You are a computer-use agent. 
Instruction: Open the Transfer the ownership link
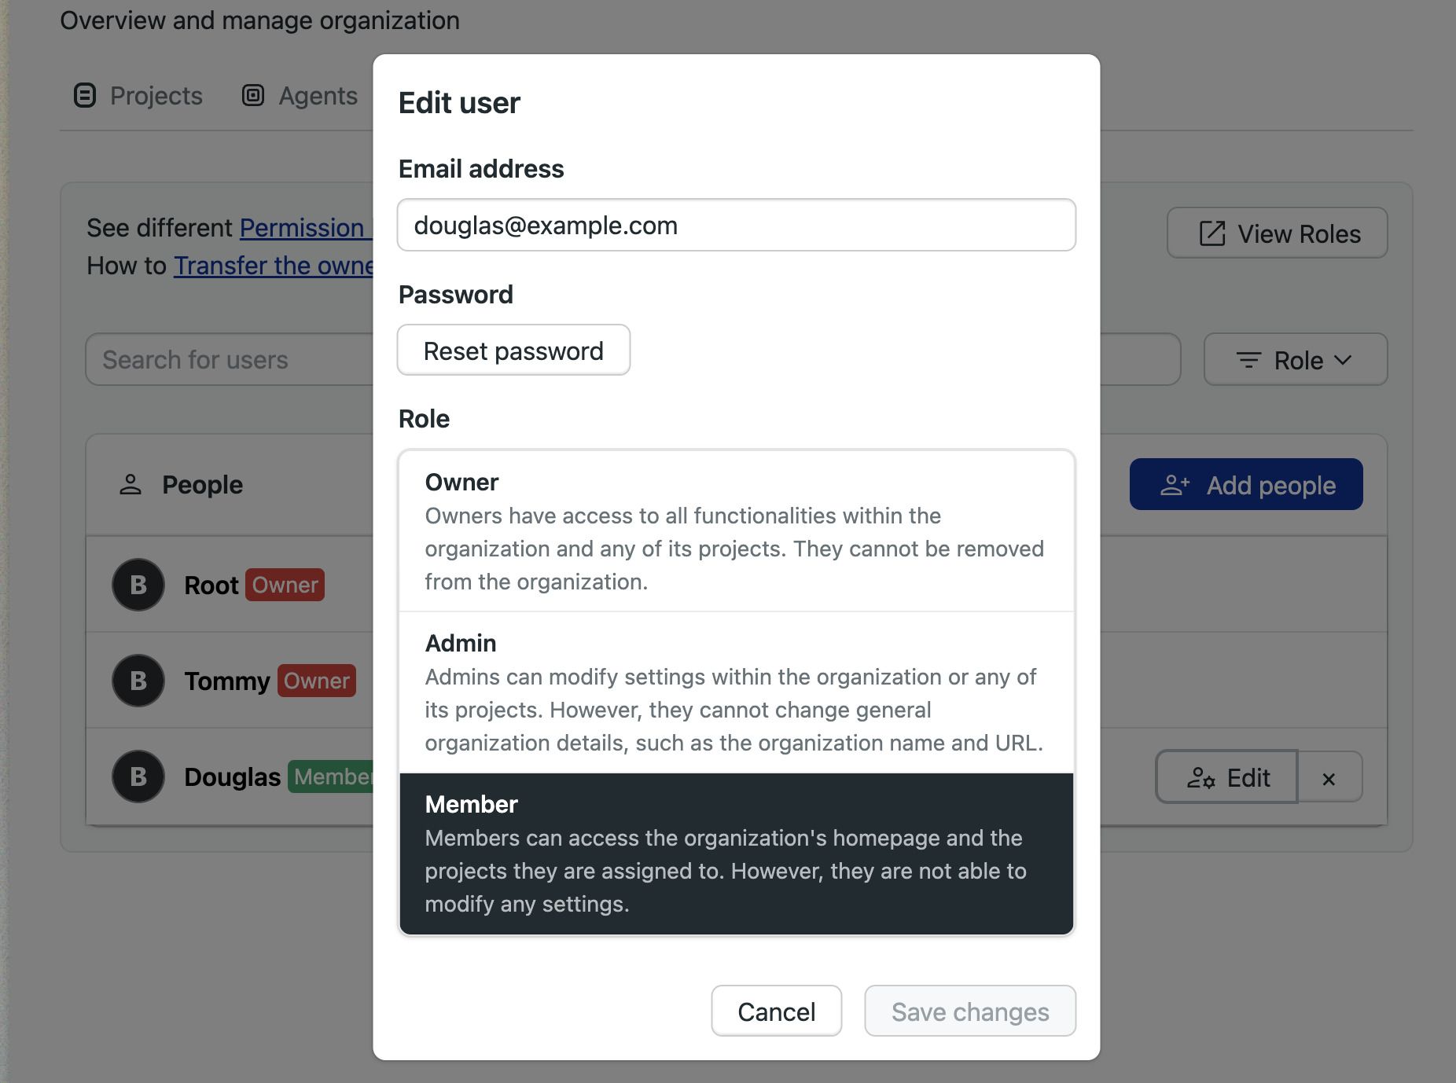[273, 266]
